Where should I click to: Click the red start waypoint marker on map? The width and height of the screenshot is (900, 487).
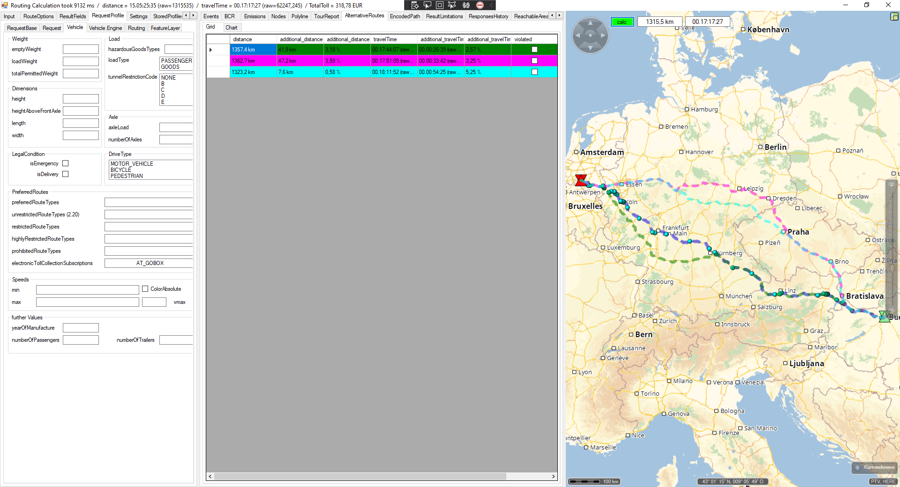(581, 180)
